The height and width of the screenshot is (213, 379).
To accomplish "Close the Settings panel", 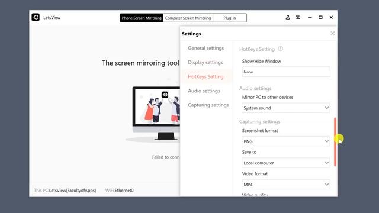I will pyautogui.click(x=333, y=34).
